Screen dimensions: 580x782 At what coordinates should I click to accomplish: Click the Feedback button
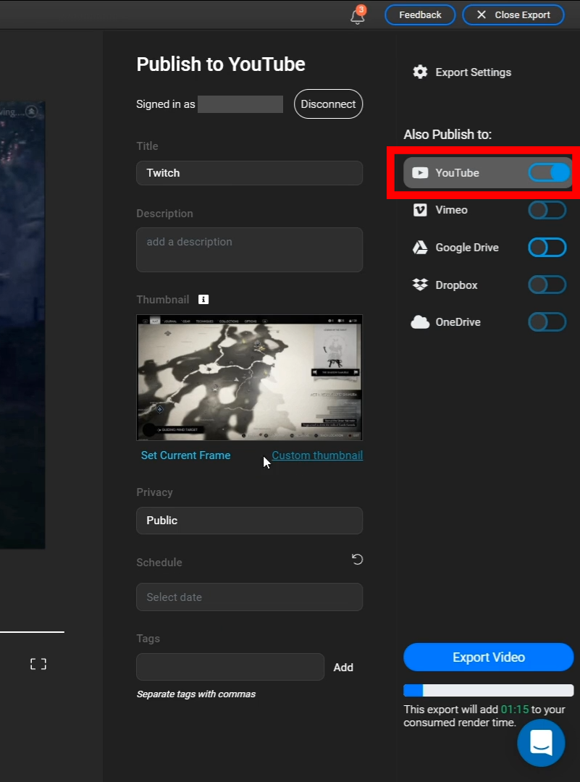420,15
